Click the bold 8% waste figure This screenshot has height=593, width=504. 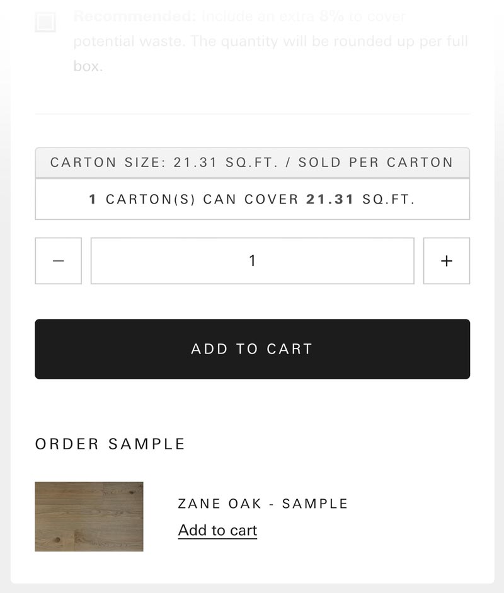(331, 17)
